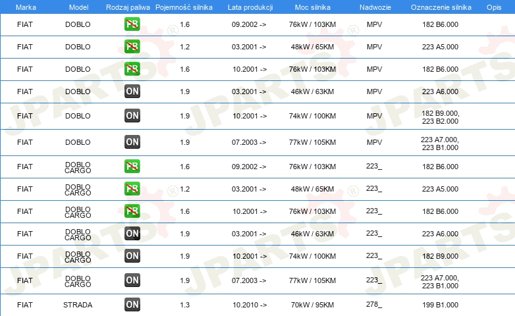Select the Marka column header
This screenshot has height=316, width=515.
coord(26,7)
